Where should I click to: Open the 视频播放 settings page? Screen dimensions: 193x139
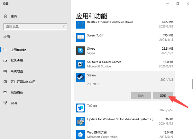[17, 92]
